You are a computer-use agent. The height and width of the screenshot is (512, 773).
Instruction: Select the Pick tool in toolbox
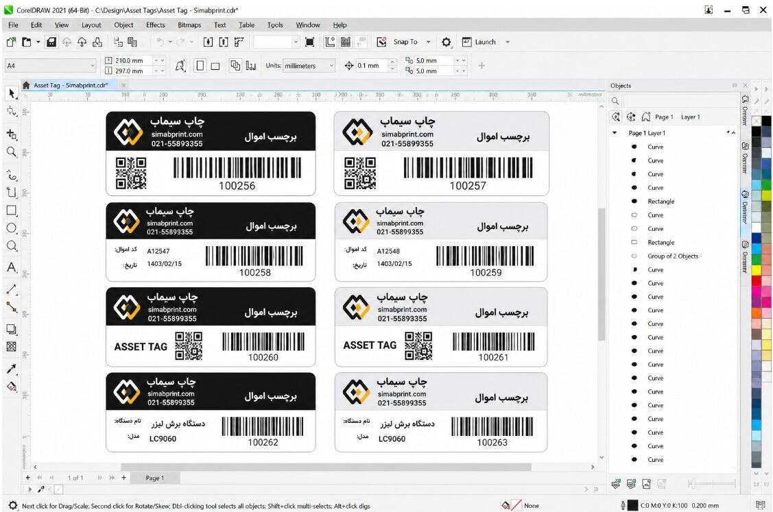[12, 94]
